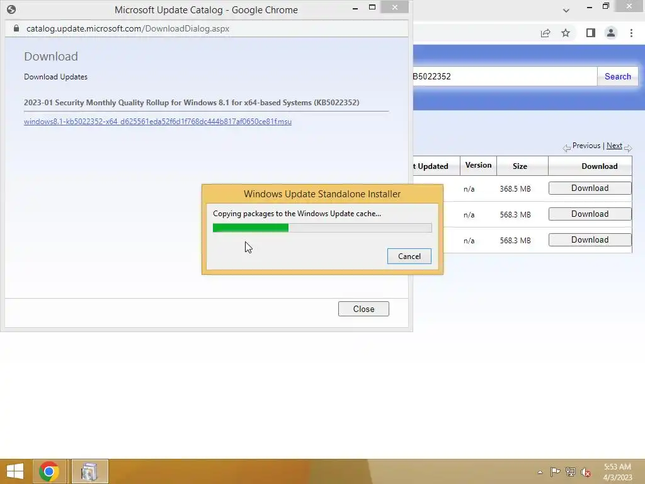The image size is (645, 484).
Task: Close the Download dialog with Close button
Action: coord(363,309)
